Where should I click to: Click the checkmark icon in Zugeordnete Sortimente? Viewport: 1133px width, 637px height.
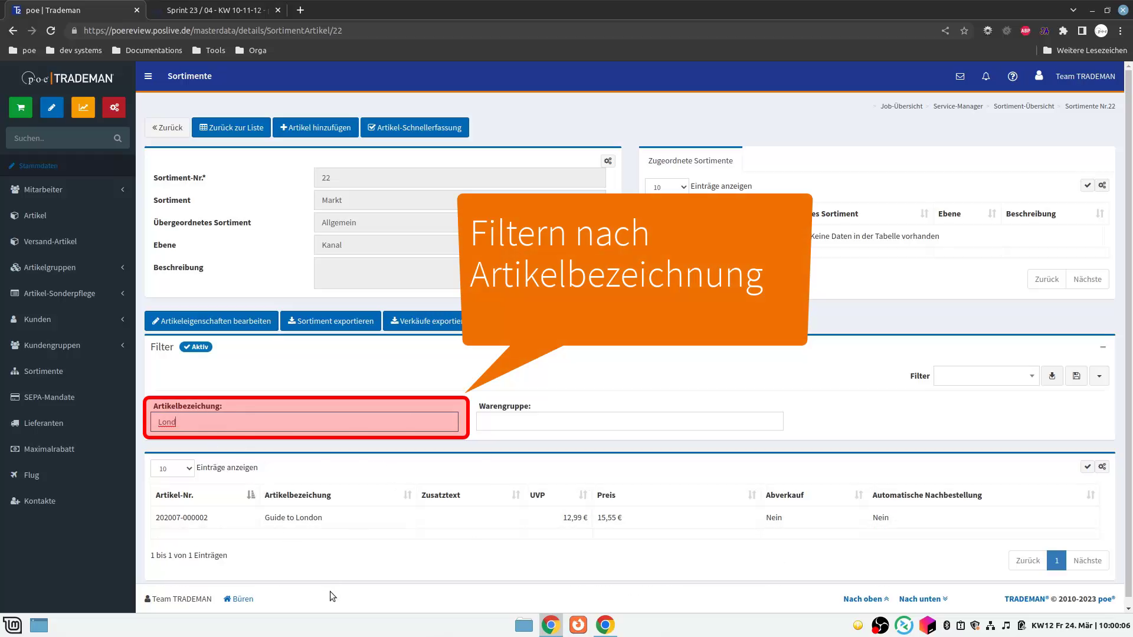tap(1087, 185)
